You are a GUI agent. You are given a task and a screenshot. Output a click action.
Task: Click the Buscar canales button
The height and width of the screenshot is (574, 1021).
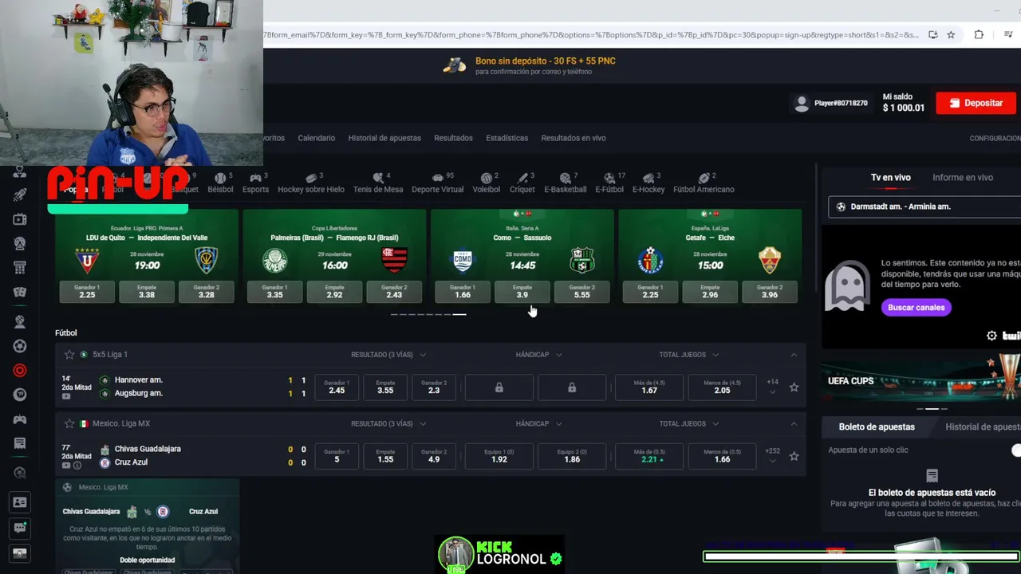pos(917,308)
